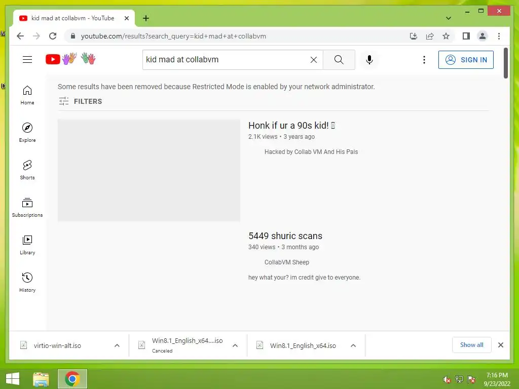Close the YouTube tab
Image resolution: width=519 pixels, height=389 pixels.
(x=126, y=18)
